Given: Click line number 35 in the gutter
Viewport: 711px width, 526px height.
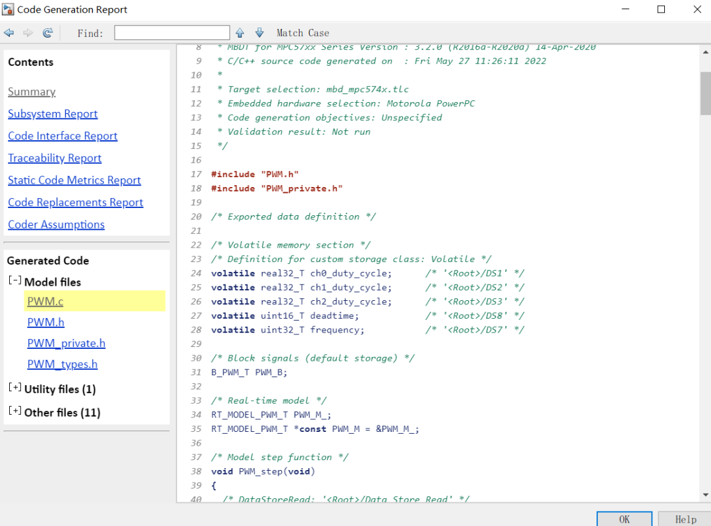Looking at the screenshot, I should click(x=196, y=429).
